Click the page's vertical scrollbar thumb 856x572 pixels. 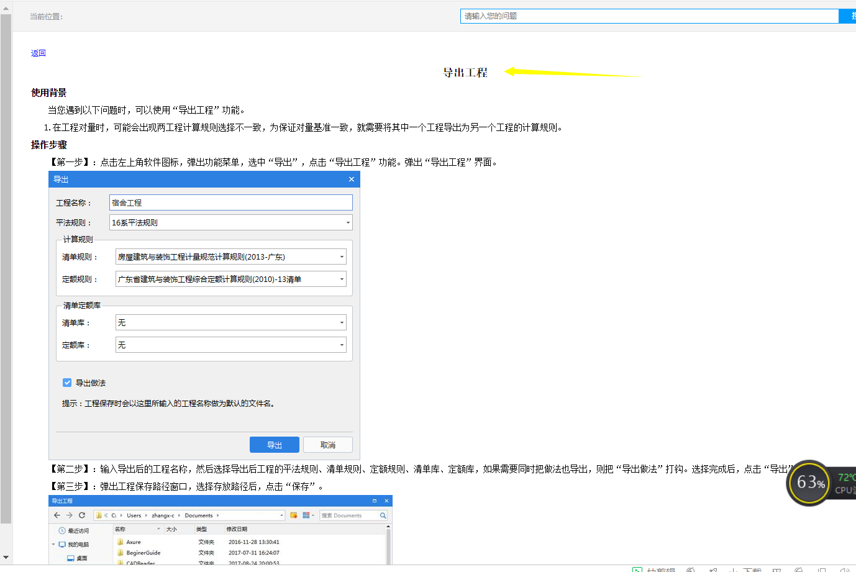pyautogui.click(x=6, y=269)
